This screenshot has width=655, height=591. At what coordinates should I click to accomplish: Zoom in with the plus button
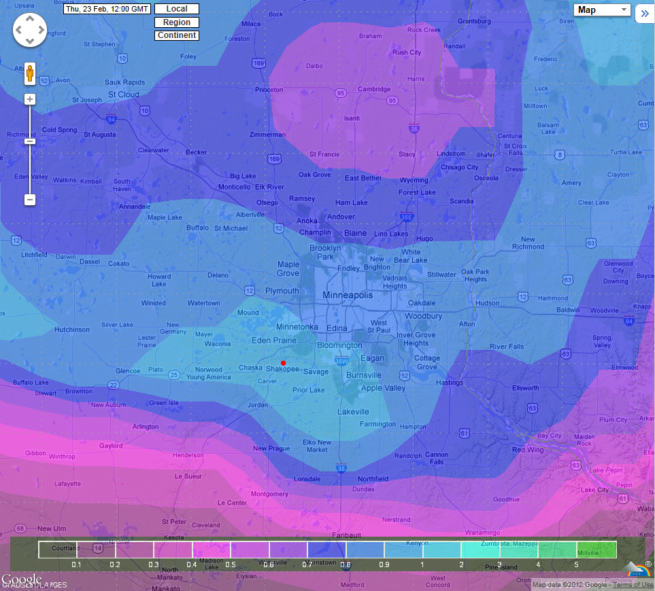tap(30, 99)
